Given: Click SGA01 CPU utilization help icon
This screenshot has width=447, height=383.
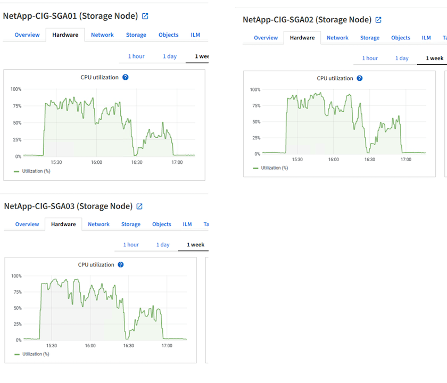Looking at the screenshot, I should 125,77.
